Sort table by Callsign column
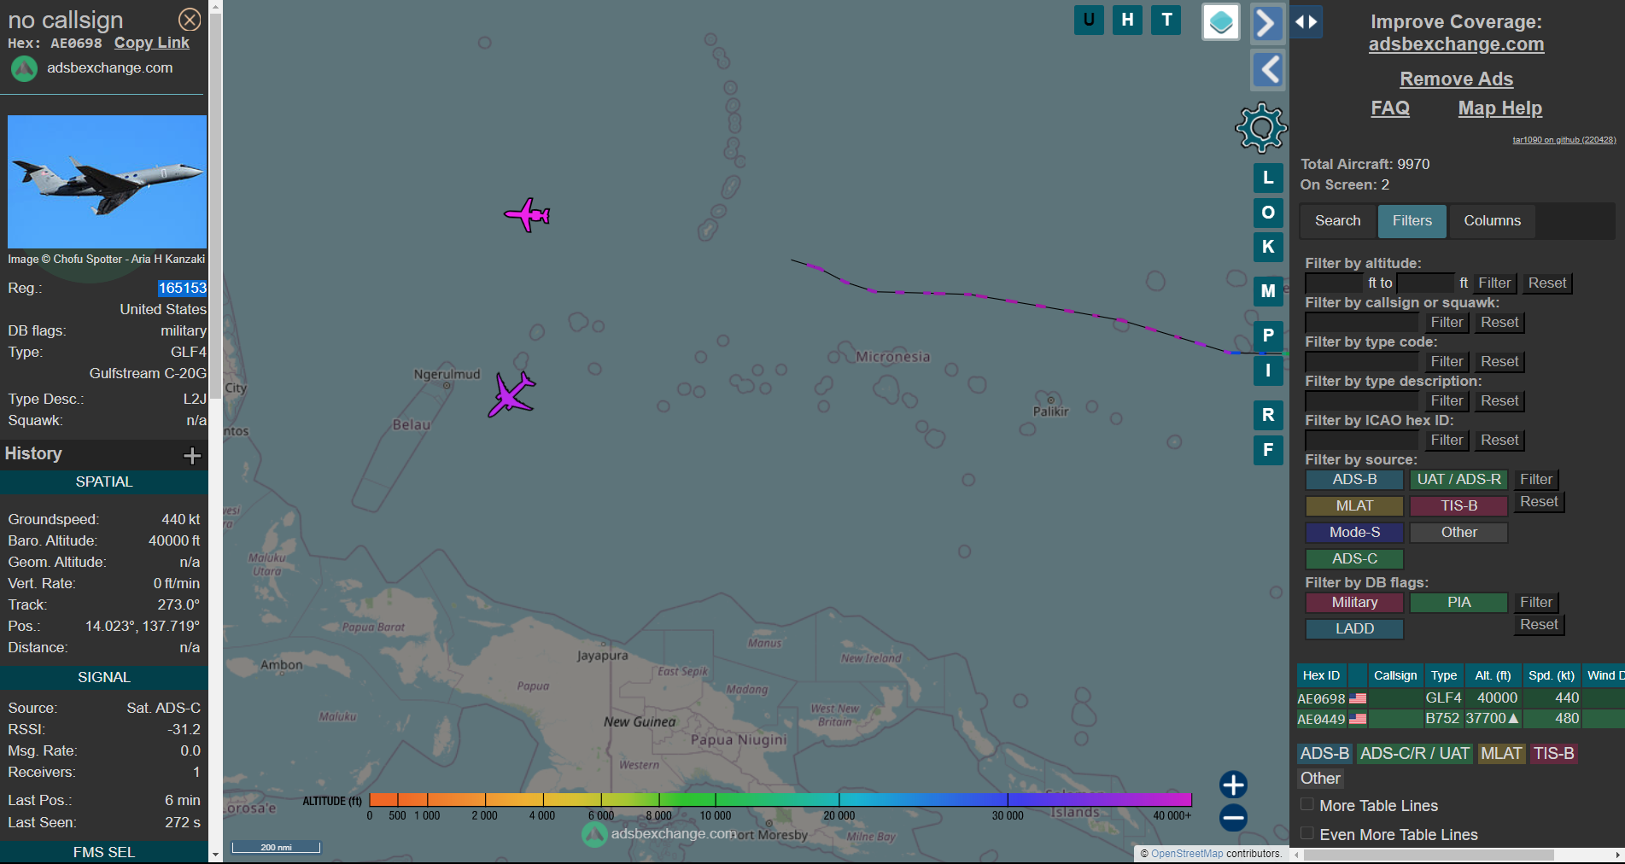 click(x=1395, y=675)
